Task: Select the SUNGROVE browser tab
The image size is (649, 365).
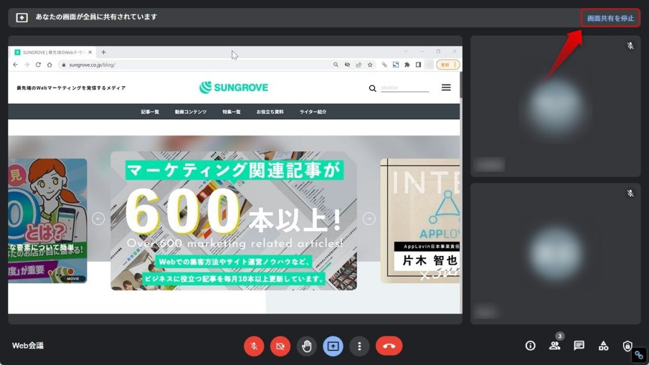Action: click(53, 52)
